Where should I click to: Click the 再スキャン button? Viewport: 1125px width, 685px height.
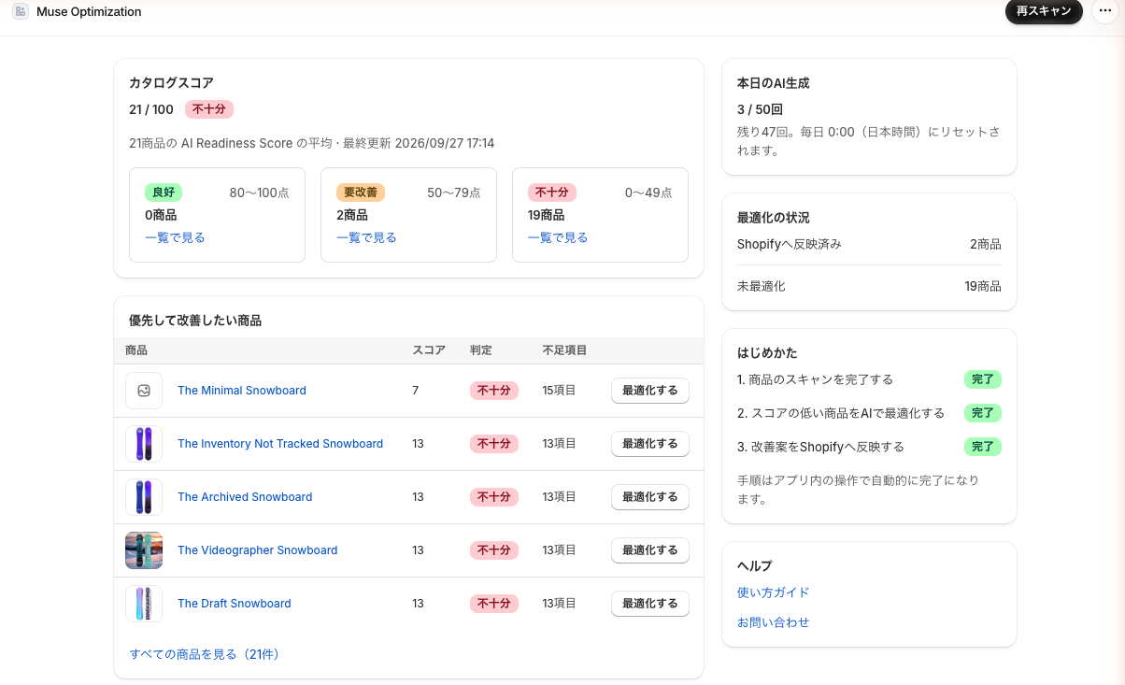(x=1044, y=11)
